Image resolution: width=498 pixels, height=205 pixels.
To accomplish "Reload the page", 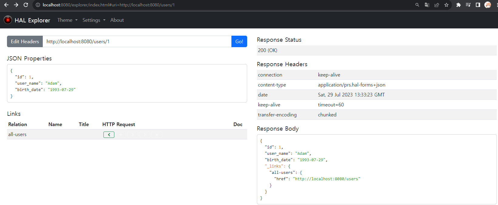I will pos(26,5).
